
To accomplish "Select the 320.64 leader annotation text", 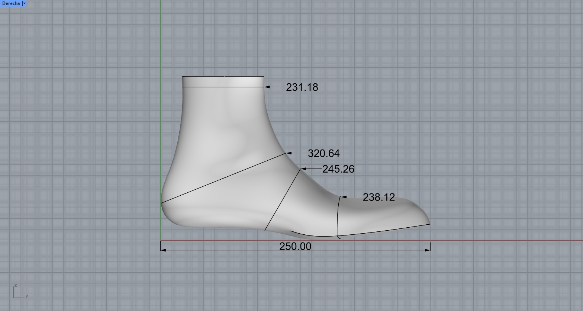I will coord(323,154).
